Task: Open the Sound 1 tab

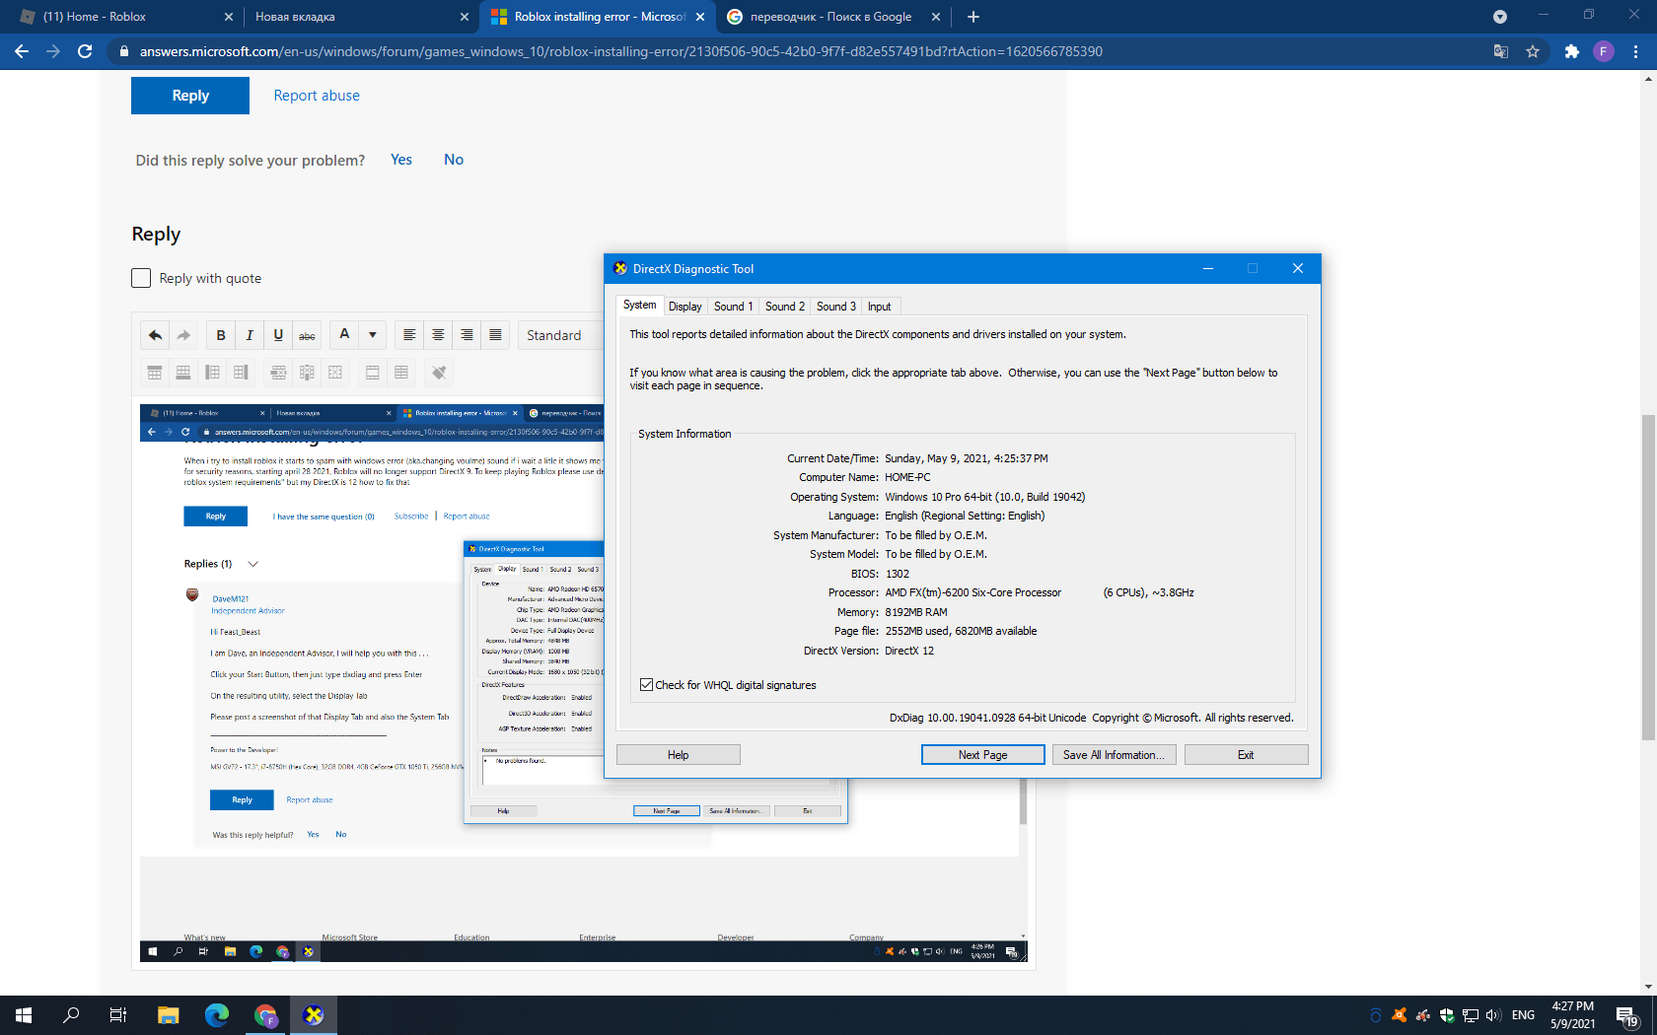Action: point(733,307)
